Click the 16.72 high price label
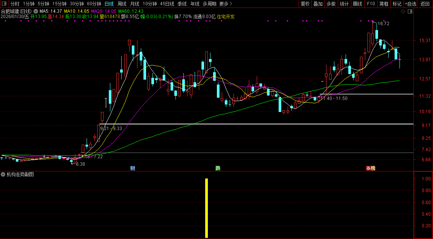Screen dimensions: 433x239 383,24
